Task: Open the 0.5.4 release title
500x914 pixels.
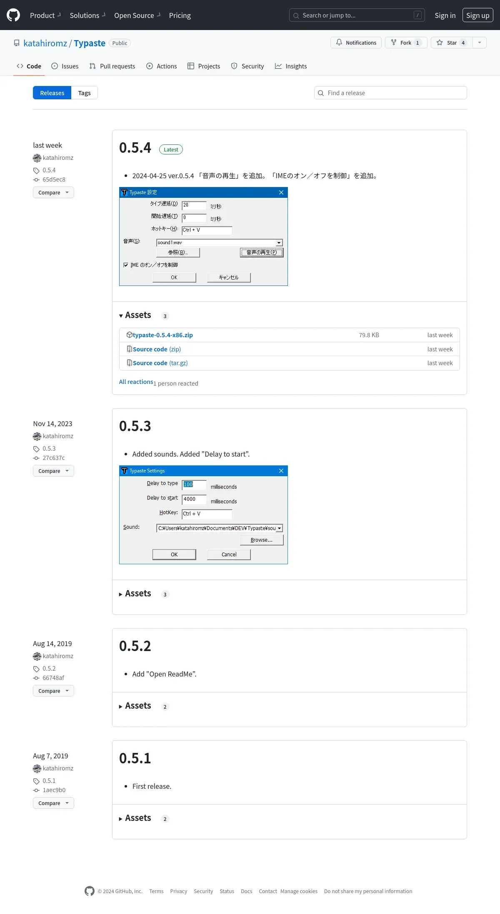Action: (x=135, y=148)
